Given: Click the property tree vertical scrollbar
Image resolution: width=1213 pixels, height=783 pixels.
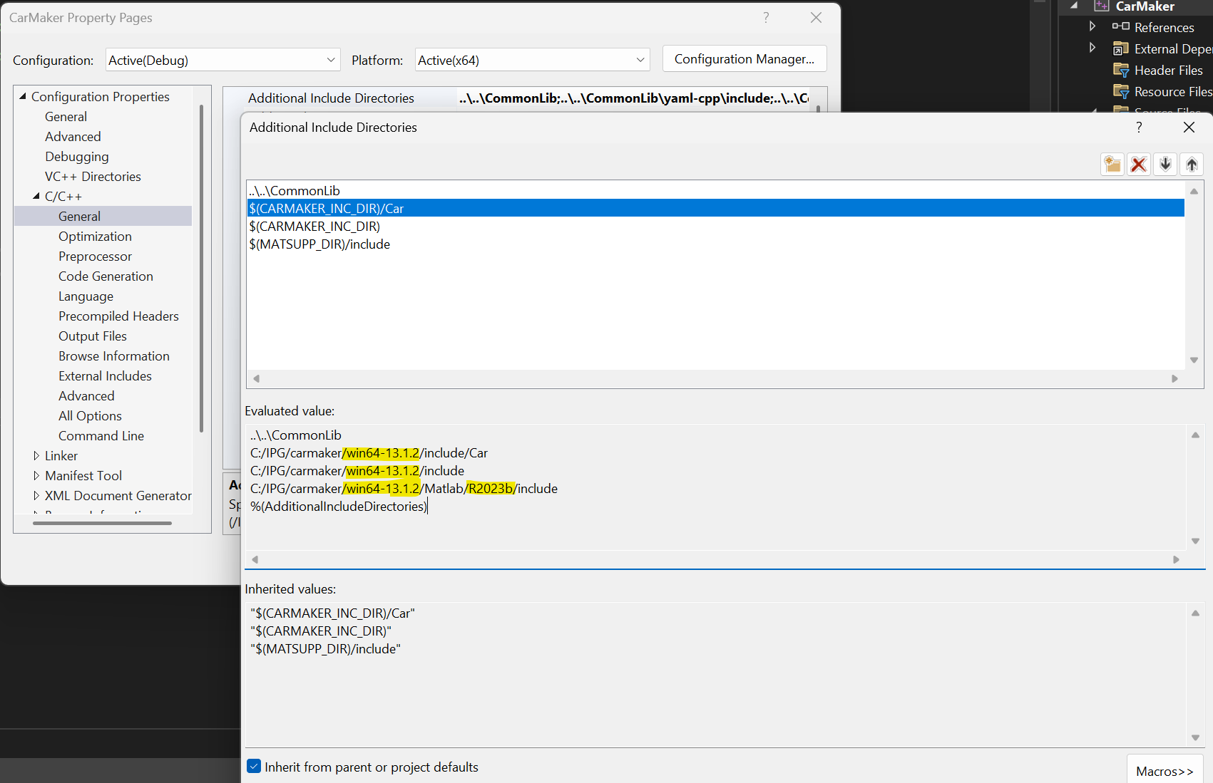Looking at the screenshot, I should pos(202,268).
